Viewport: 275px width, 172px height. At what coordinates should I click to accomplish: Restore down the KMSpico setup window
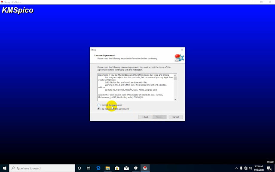(x=261, y=2)
